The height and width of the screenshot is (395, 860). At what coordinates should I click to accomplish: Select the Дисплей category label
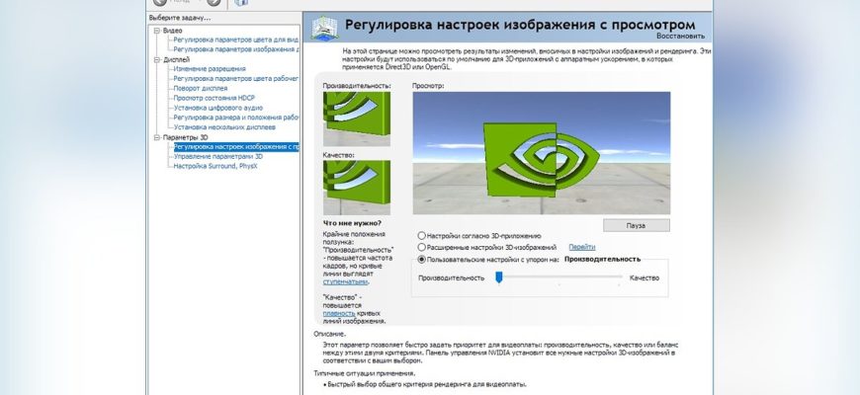coord(176,59)
